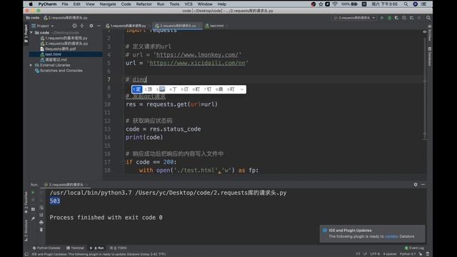457x257 pixels.
Task: Toggle Favorites tool window side tab
Action: [x=26, y=203]
